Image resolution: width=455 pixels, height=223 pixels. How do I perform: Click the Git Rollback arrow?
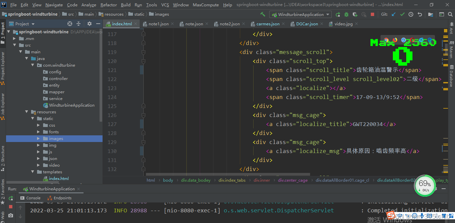coord(420,14)
